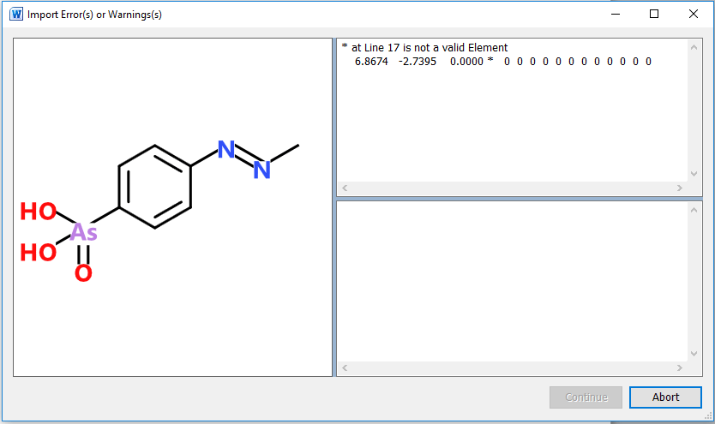Close the Import Errors dialog window
The height and width of the screenshot is (424, 715).
[x=693, y=15]
